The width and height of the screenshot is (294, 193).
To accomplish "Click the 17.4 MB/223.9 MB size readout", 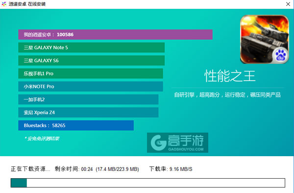I will 117,169.
